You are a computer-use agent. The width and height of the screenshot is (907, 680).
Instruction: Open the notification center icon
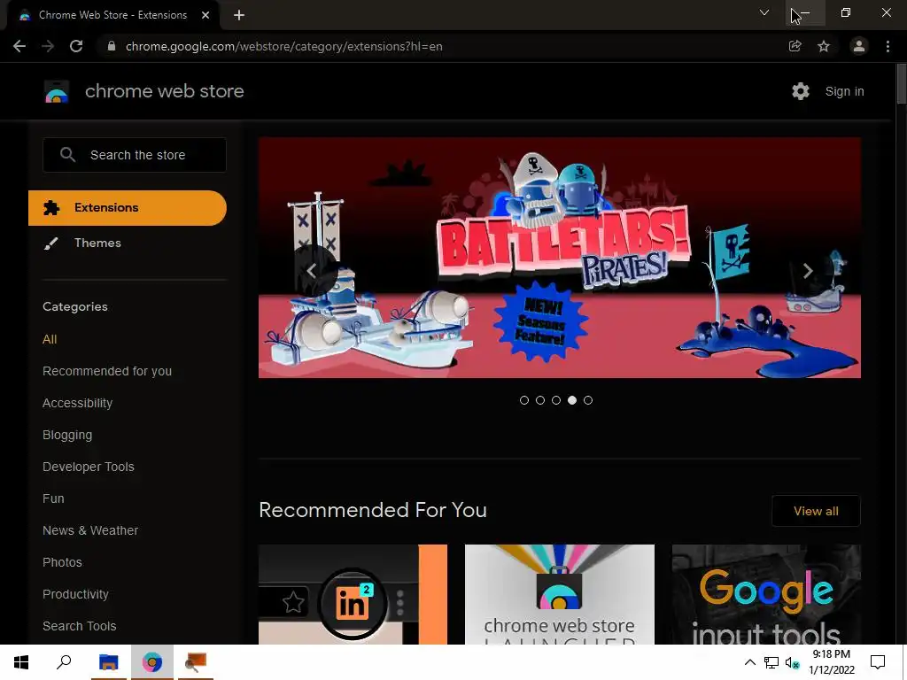[878, 662]
